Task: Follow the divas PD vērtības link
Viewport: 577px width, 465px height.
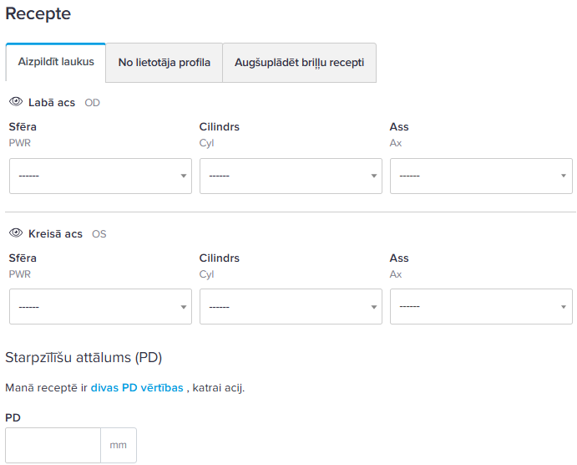Action: click(137, 388)
